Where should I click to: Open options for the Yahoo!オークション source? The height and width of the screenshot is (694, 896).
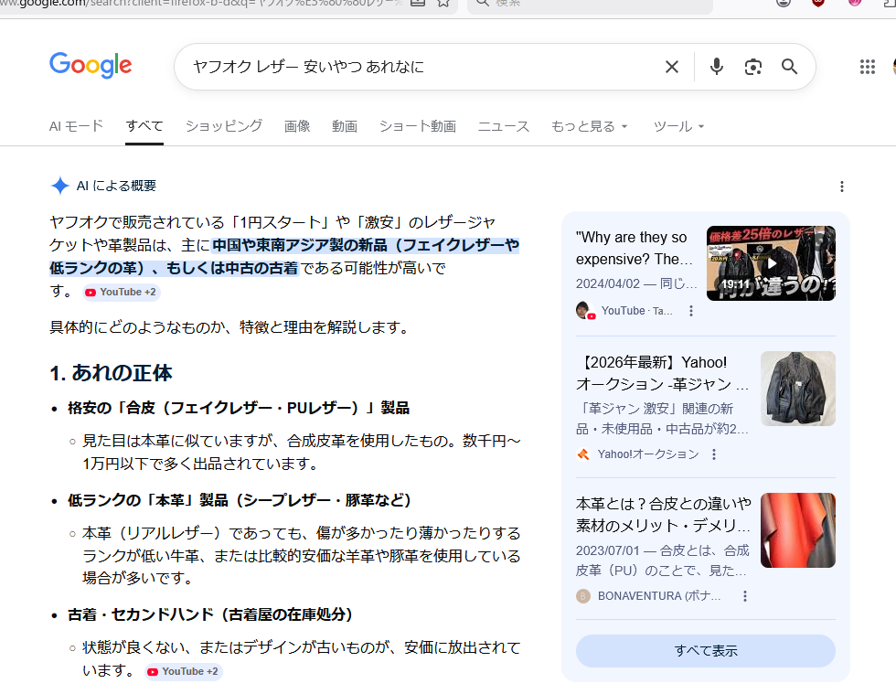(714, 454)
